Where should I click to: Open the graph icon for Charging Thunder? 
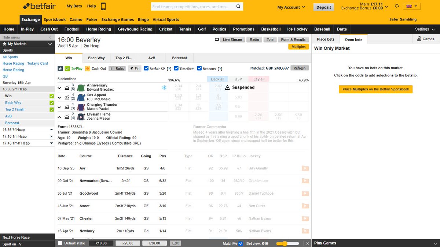[x=67, y=107]
